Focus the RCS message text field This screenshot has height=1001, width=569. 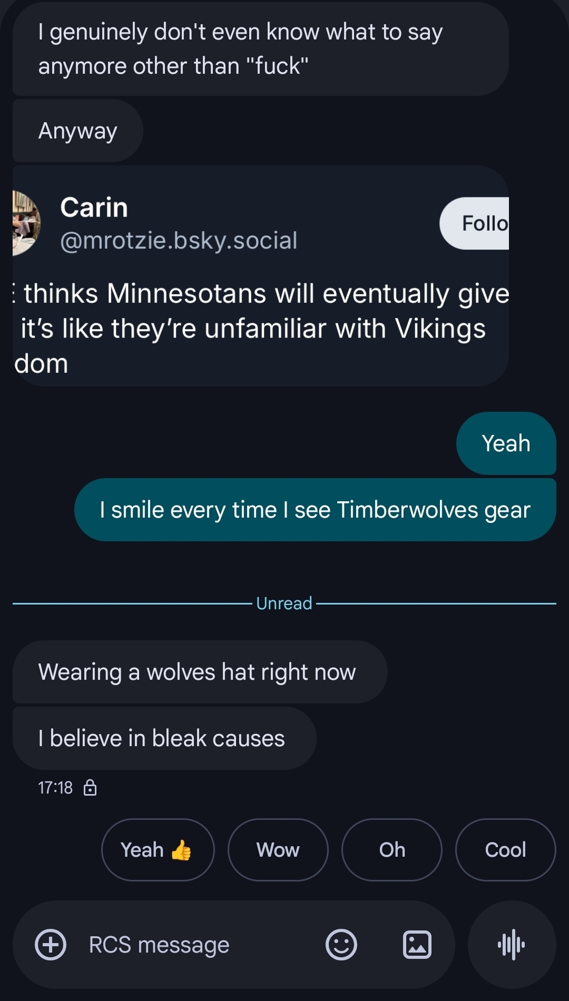coord(200,945)
